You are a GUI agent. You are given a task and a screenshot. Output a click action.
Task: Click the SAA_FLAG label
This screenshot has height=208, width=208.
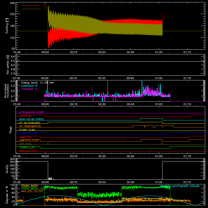click(x=25, y=137)
